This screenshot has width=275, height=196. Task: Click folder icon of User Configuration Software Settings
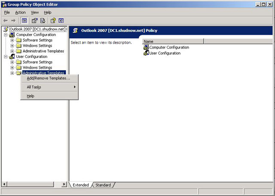click(18, 62)
